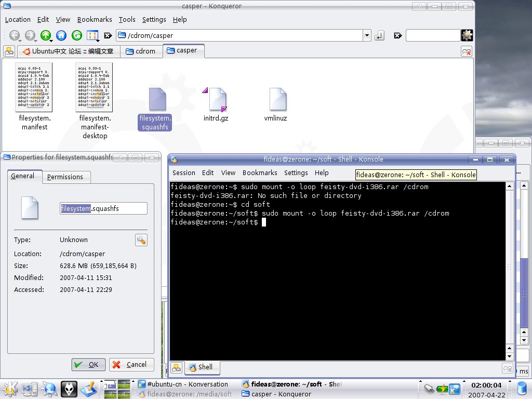The height and width of the screenshot is (399, 532).
Task: Click the file type edit wrench button
Action: (141, 240)
